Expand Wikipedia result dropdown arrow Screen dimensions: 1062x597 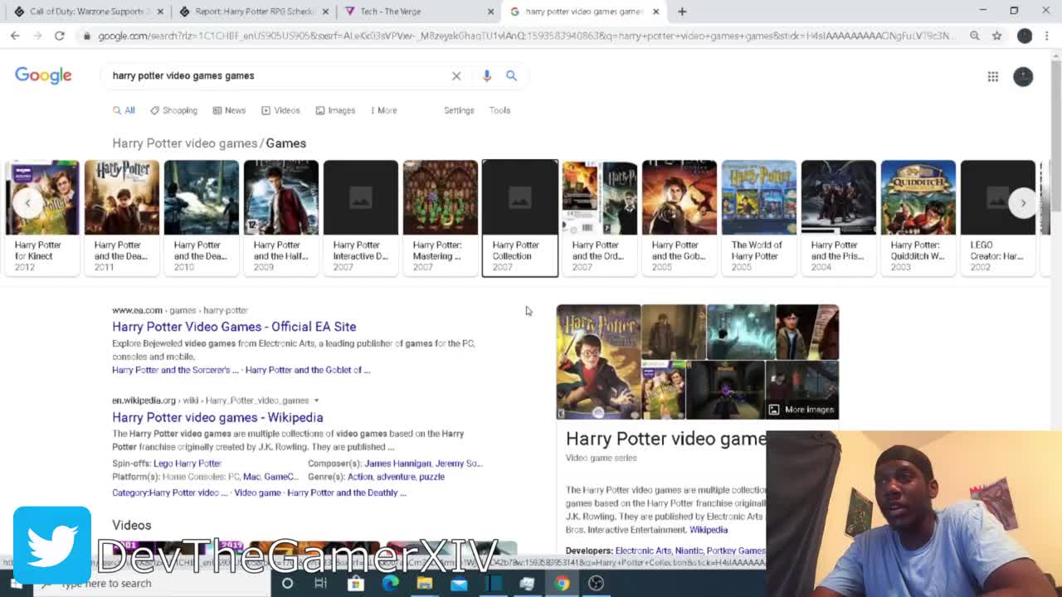point(316,400)
